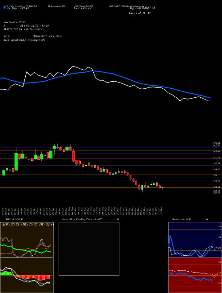Click the '(MGR) 35.7, 15.4, 32.4' ADX values
Screen dimensions: 222x293
coord(47,36)
